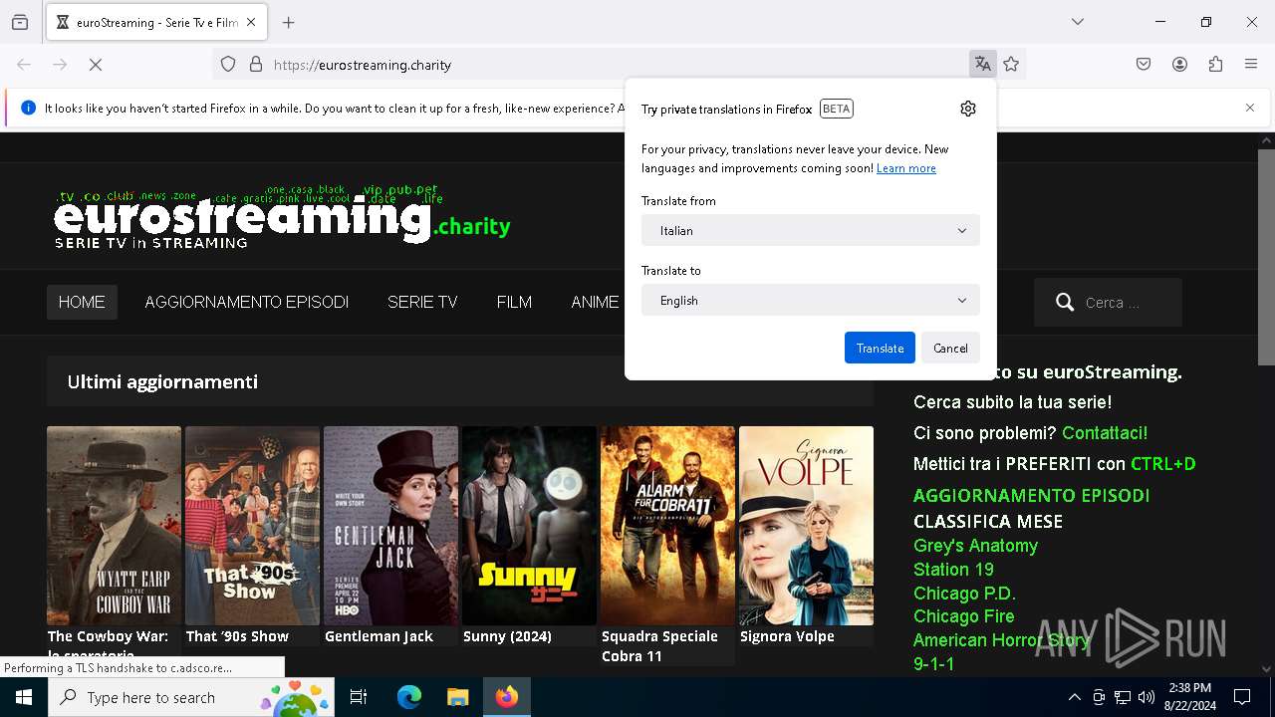Open volume control in system tray

pyautogui.click(x=1147, y=697)
